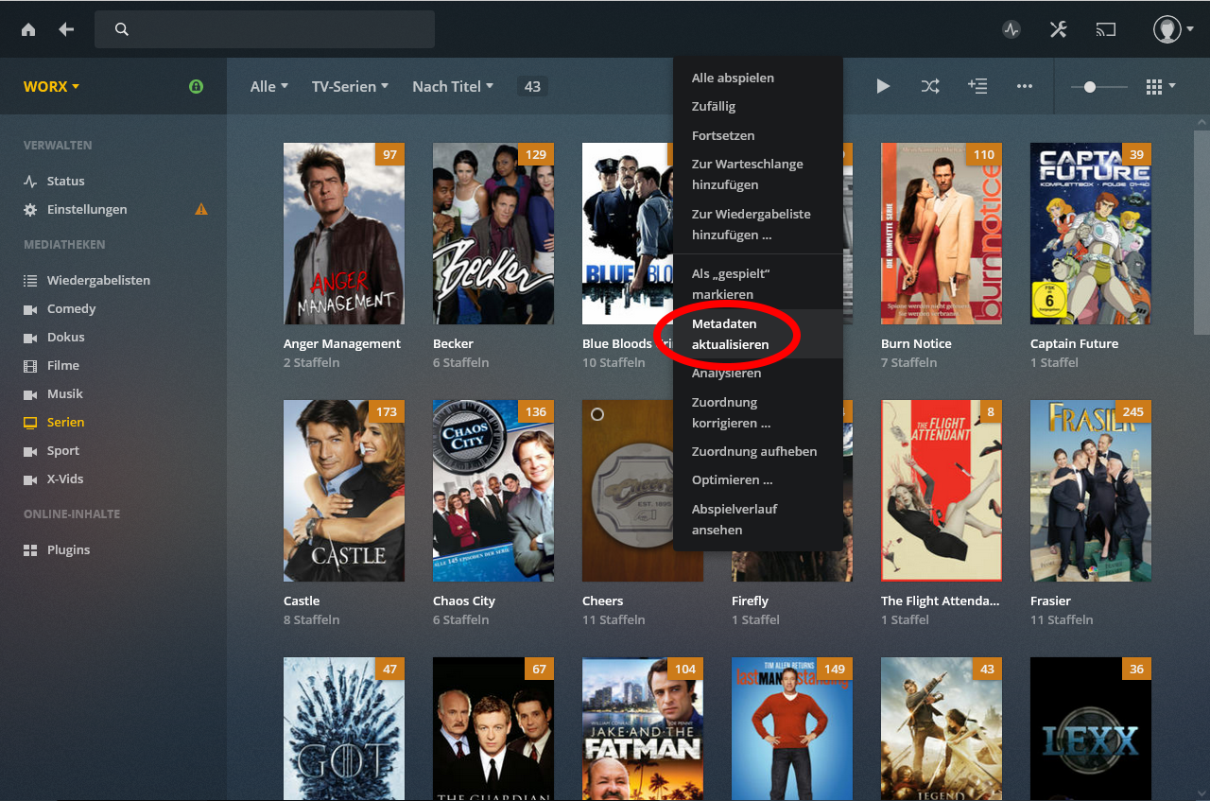Go back using the arrow icon
Viewport: 1210px width, 801px height.
(x=64, y=29)
